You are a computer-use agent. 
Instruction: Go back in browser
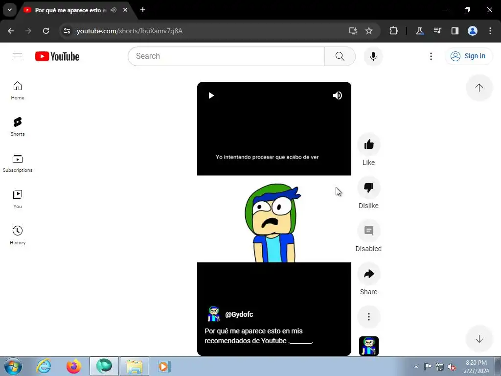[11, 31]
